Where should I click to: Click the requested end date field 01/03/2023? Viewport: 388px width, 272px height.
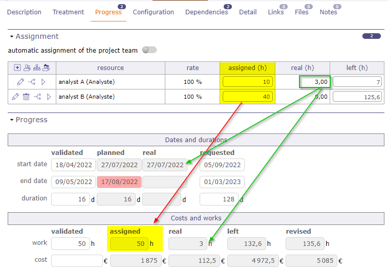click(x=222, y=182)
